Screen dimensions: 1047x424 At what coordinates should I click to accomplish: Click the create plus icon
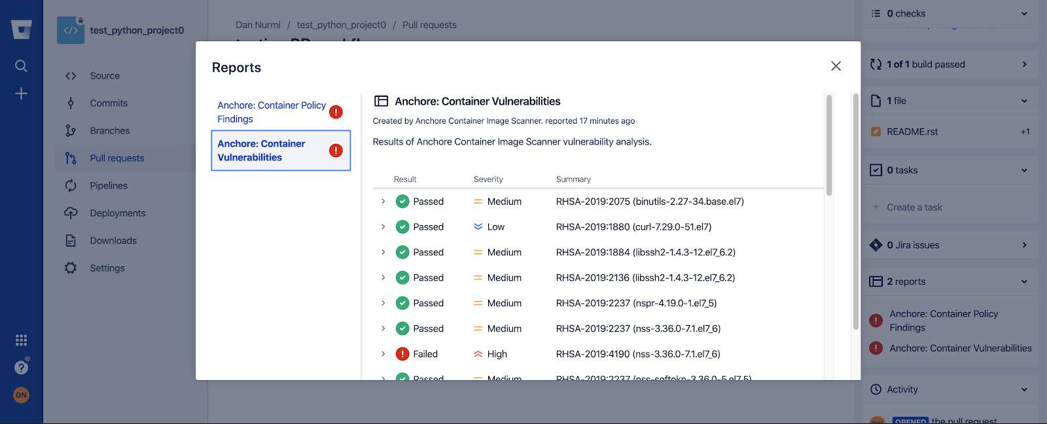21,94
